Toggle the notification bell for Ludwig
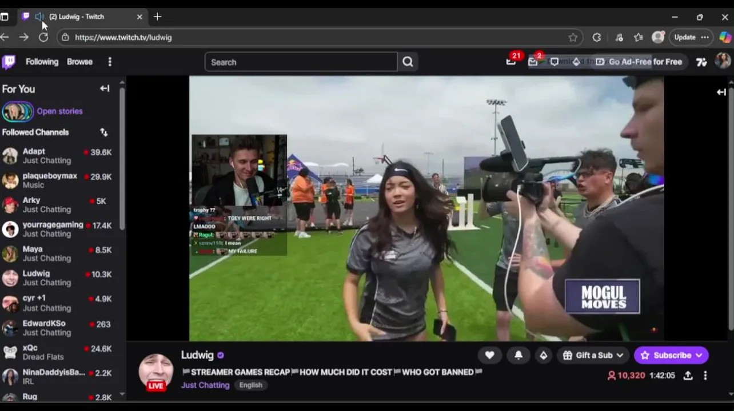734x411 pixels. point(518,355)
